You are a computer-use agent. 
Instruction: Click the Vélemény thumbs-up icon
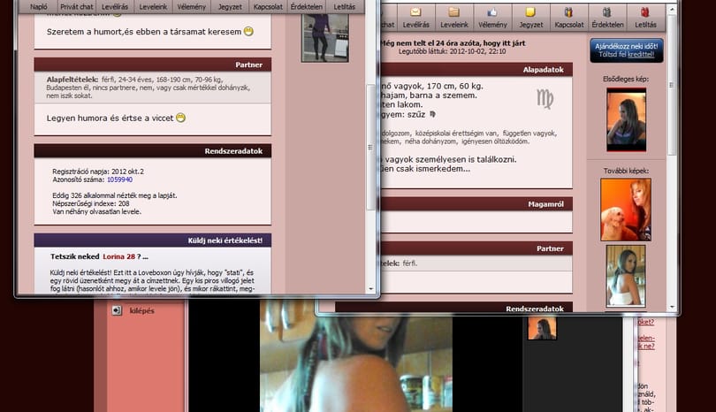point(492,12)
